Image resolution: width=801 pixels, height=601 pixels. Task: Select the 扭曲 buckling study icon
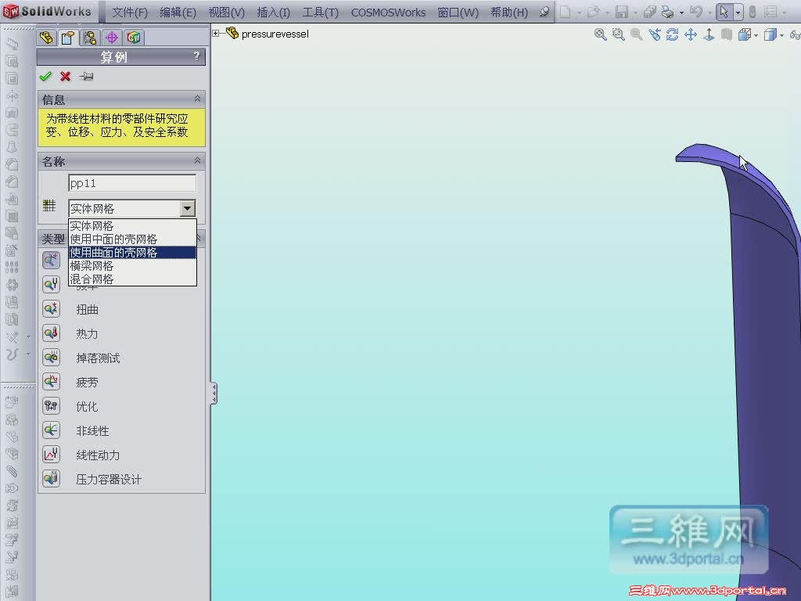point(51,308)
